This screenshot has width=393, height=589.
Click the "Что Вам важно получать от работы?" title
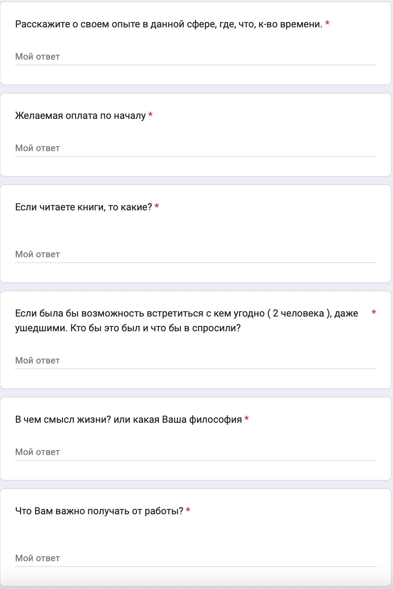pos(99,511)
